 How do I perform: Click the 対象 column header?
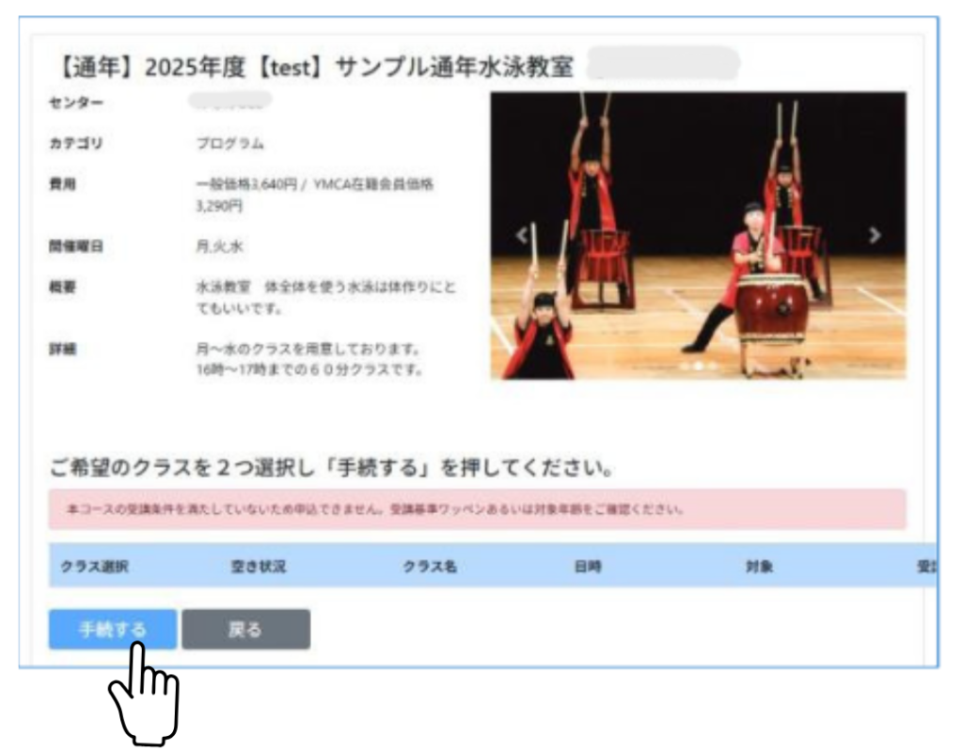point(759,566)
